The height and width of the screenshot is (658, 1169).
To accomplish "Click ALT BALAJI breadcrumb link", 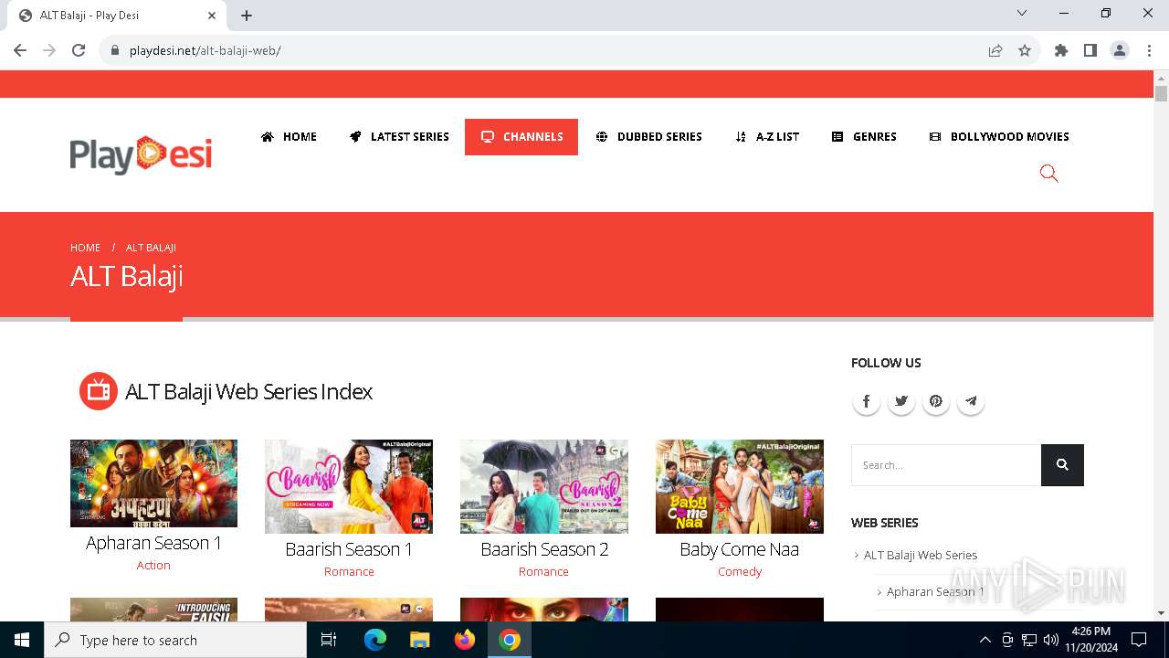I will click(x=151, y=248).
